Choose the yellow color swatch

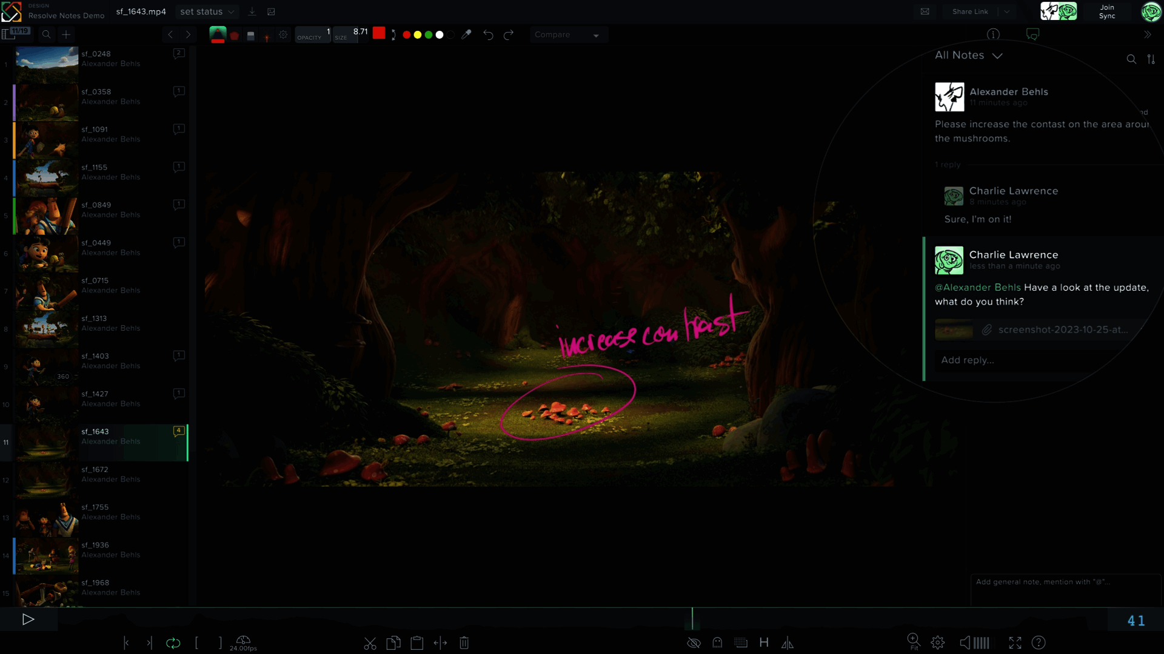417,35
